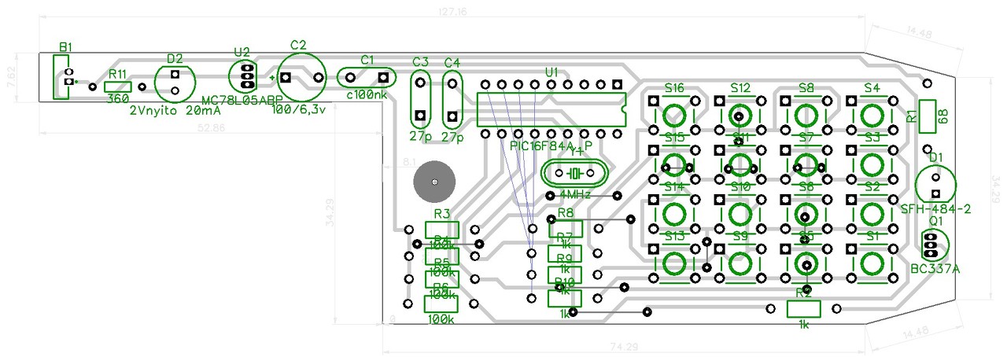Click the S4 push button footprint
Viewport: 1007px width, 357px height.
click(871, 116)
